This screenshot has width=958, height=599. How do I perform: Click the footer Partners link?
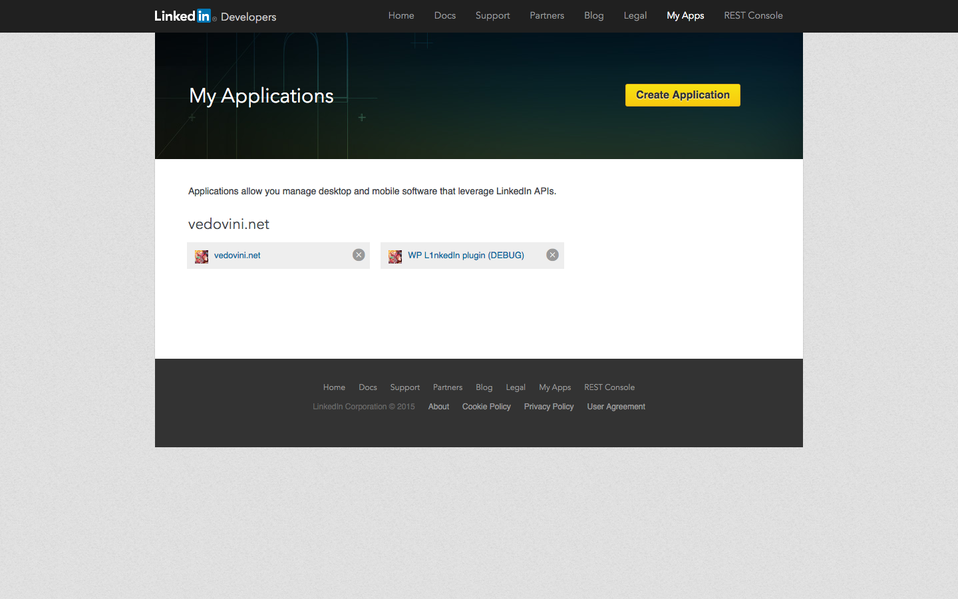[448, 387]
